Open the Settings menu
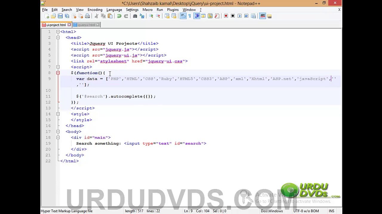382x214 pixels. tap(132, 10)
